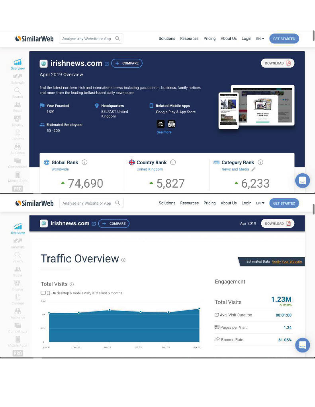Click COMPARE button in lower sticky bar
Viewport: 315px width, 407px height.
coord(113,223)
